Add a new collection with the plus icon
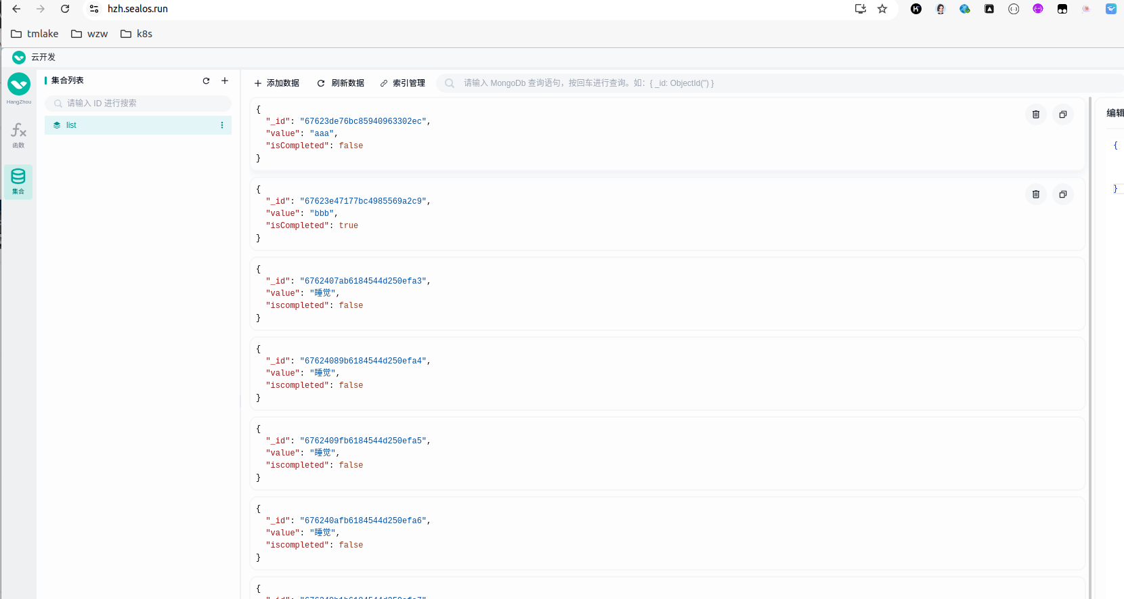Image resolution: width=1124 pixels, height=599 pixels. (225, 81)
